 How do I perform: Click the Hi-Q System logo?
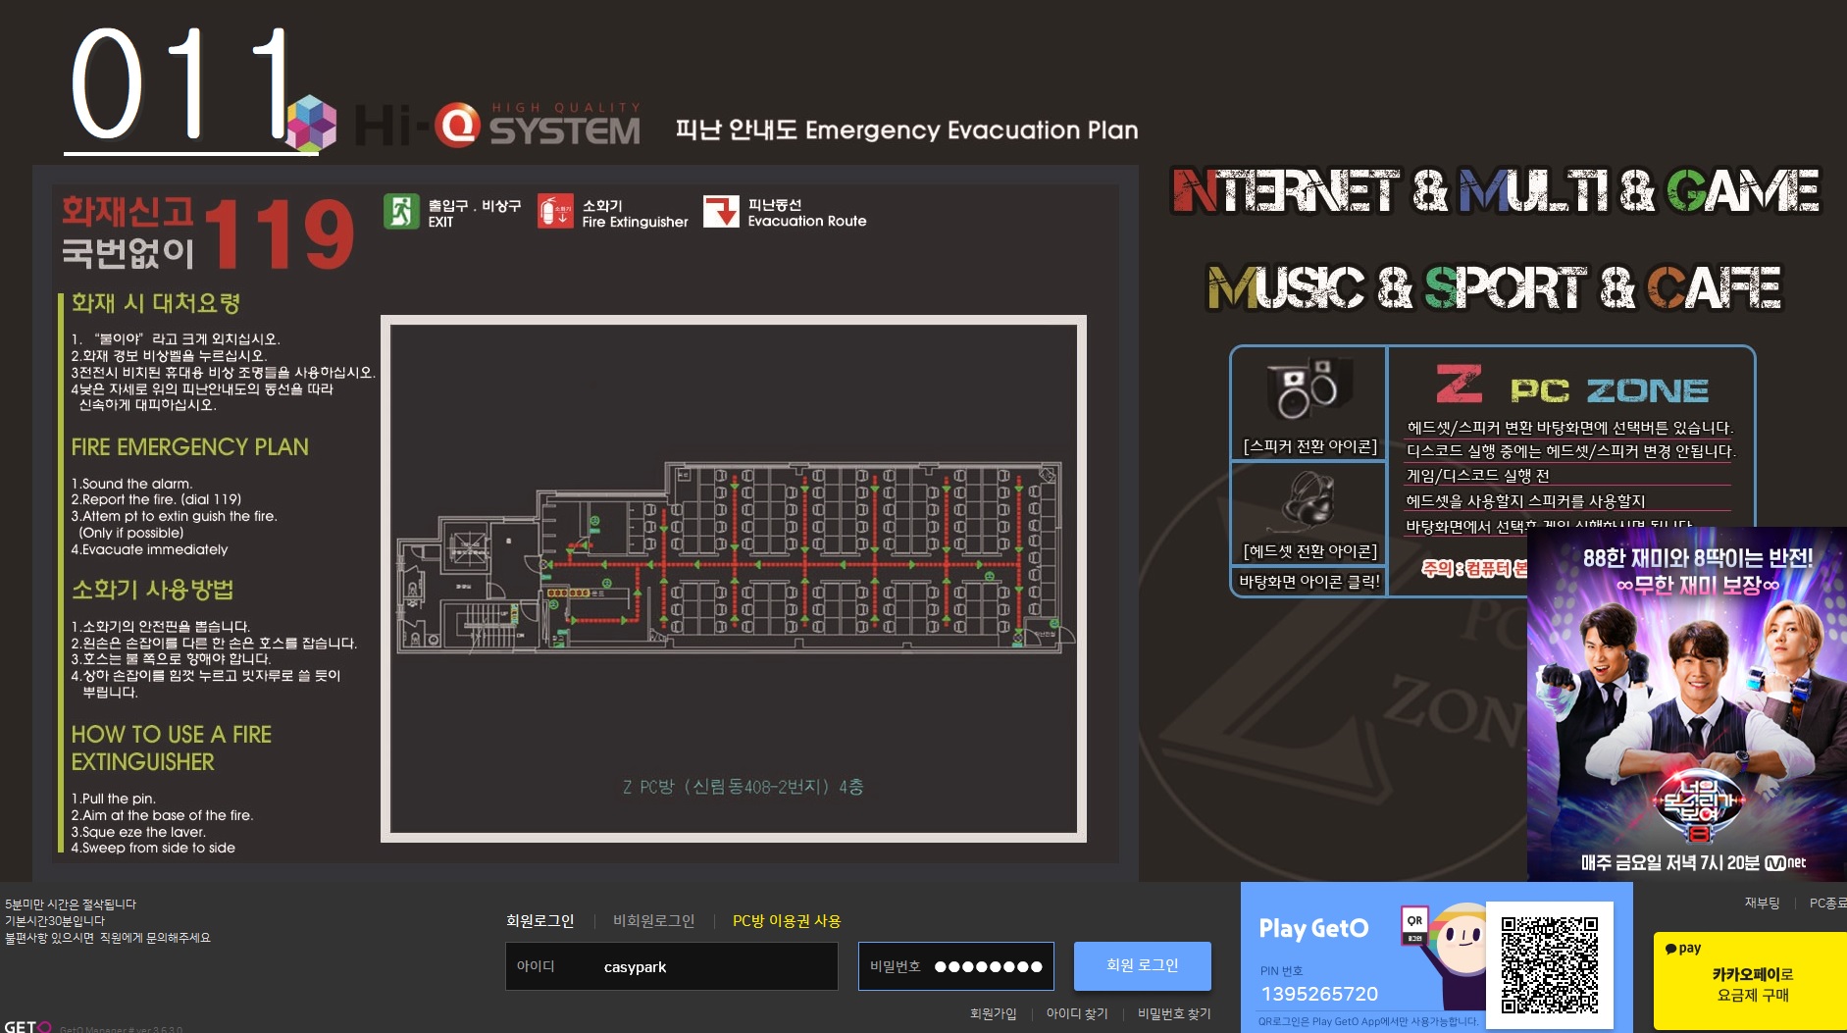pos(497,127)
